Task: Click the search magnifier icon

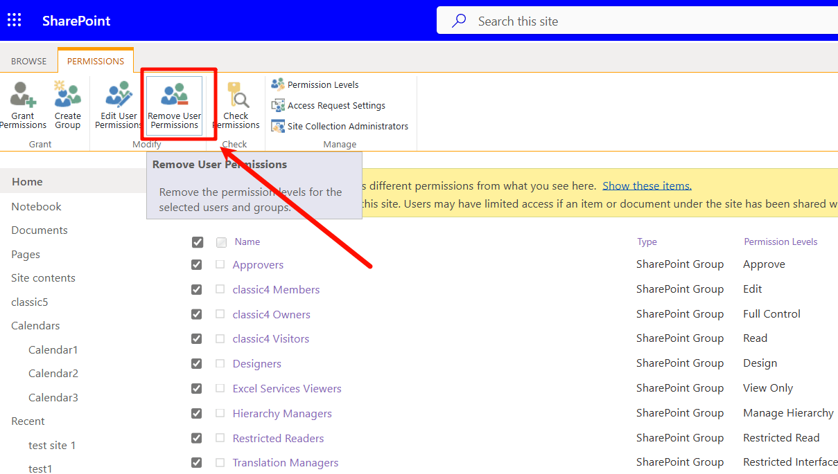Action: [459, 21]
